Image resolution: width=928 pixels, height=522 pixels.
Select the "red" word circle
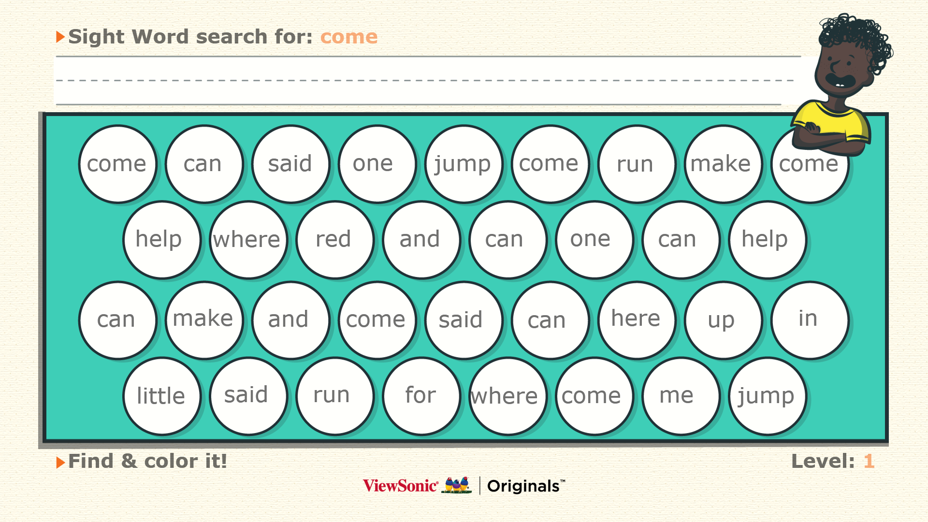[x=334, y=240]
